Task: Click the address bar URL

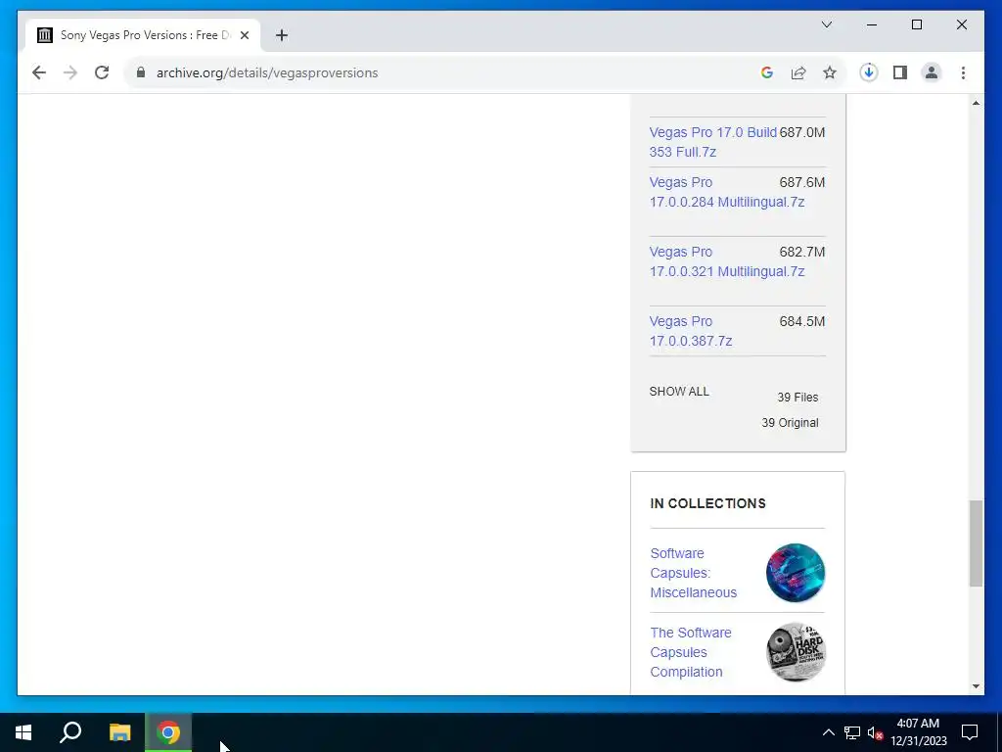Action: click(x=267, y=72)
